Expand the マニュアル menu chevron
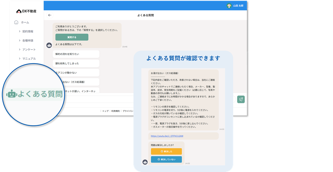Image resolution: width=333 pixels, height=172 pixels. 20,58
